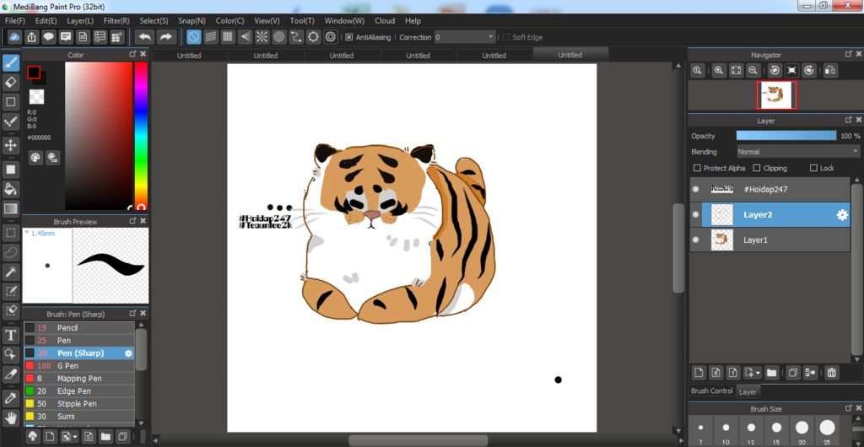Open the Cloud menu
Viewport: 864px width, 447px height.
click(x=385, y=20)
